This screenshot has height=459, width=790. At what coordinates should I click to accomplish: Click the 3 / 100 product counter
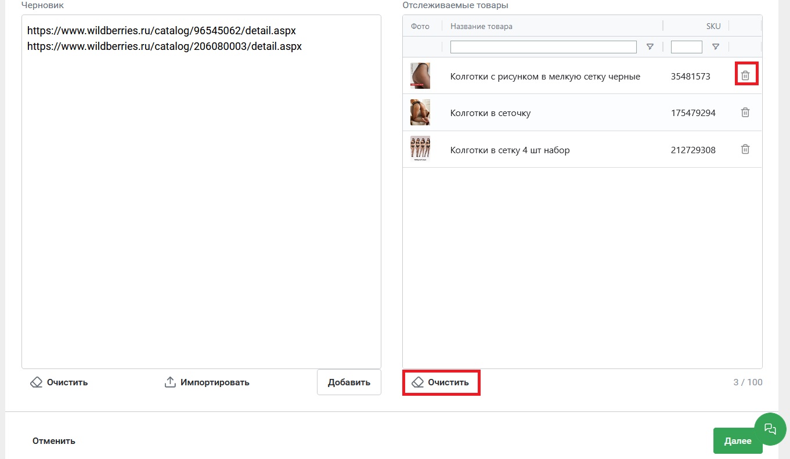pyautogui.click(x=748, y=382)
